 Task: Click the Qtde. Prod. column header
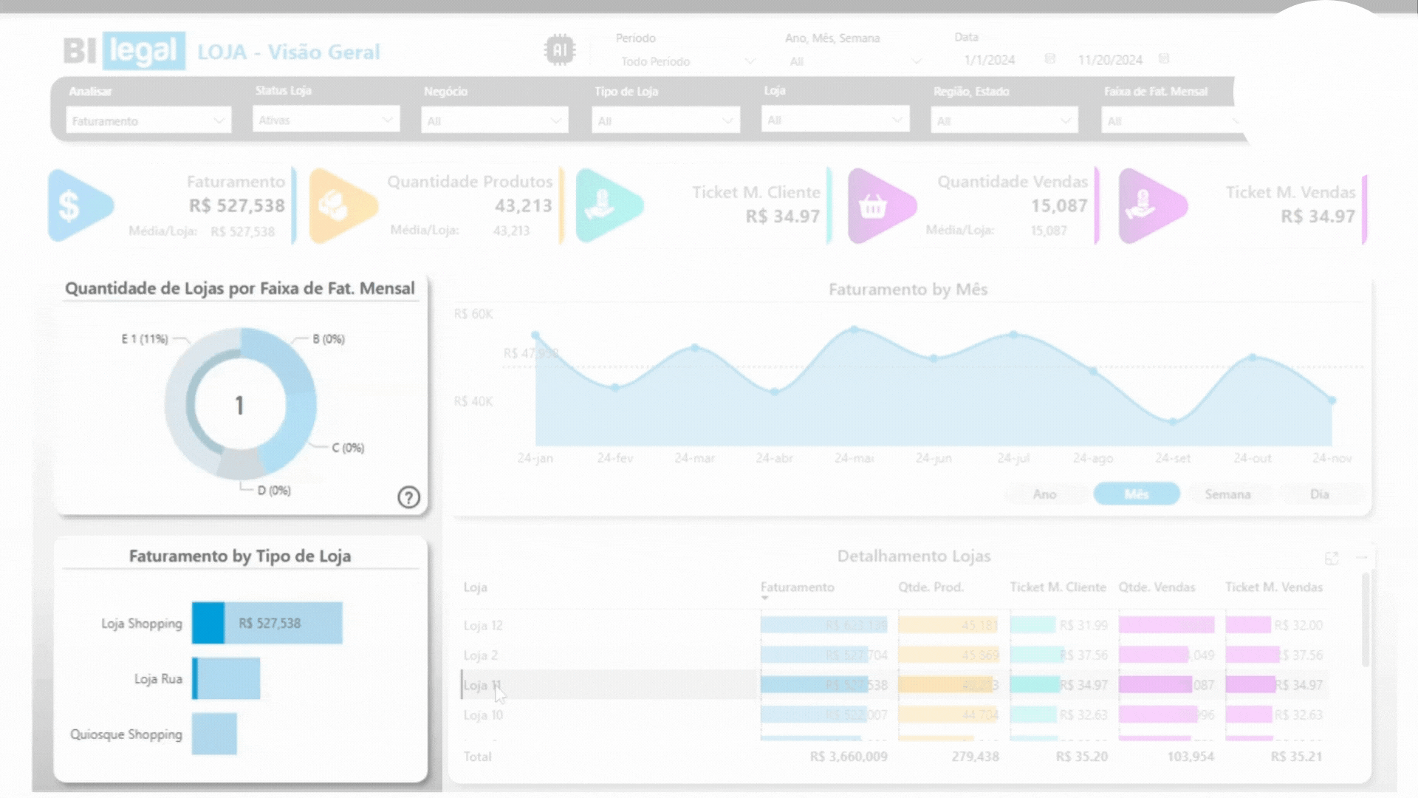(x=931, y=587)
